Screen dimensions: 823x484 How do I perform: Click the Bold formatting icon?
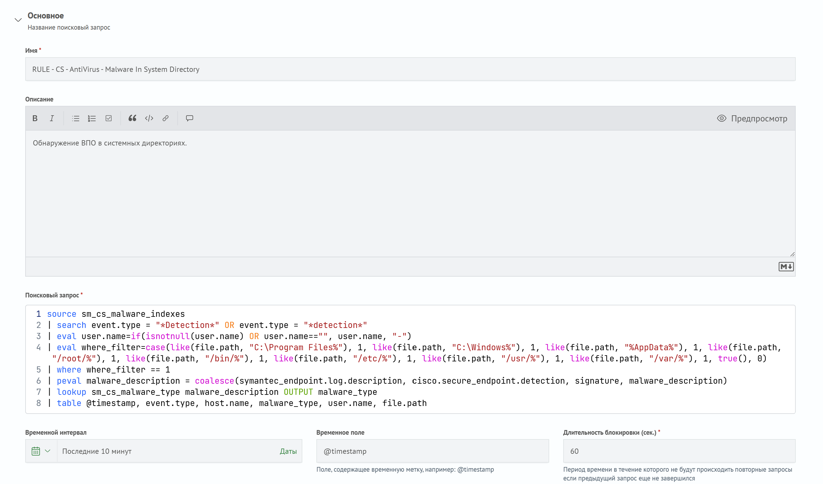pyautogui.click(x=35, y=119)
